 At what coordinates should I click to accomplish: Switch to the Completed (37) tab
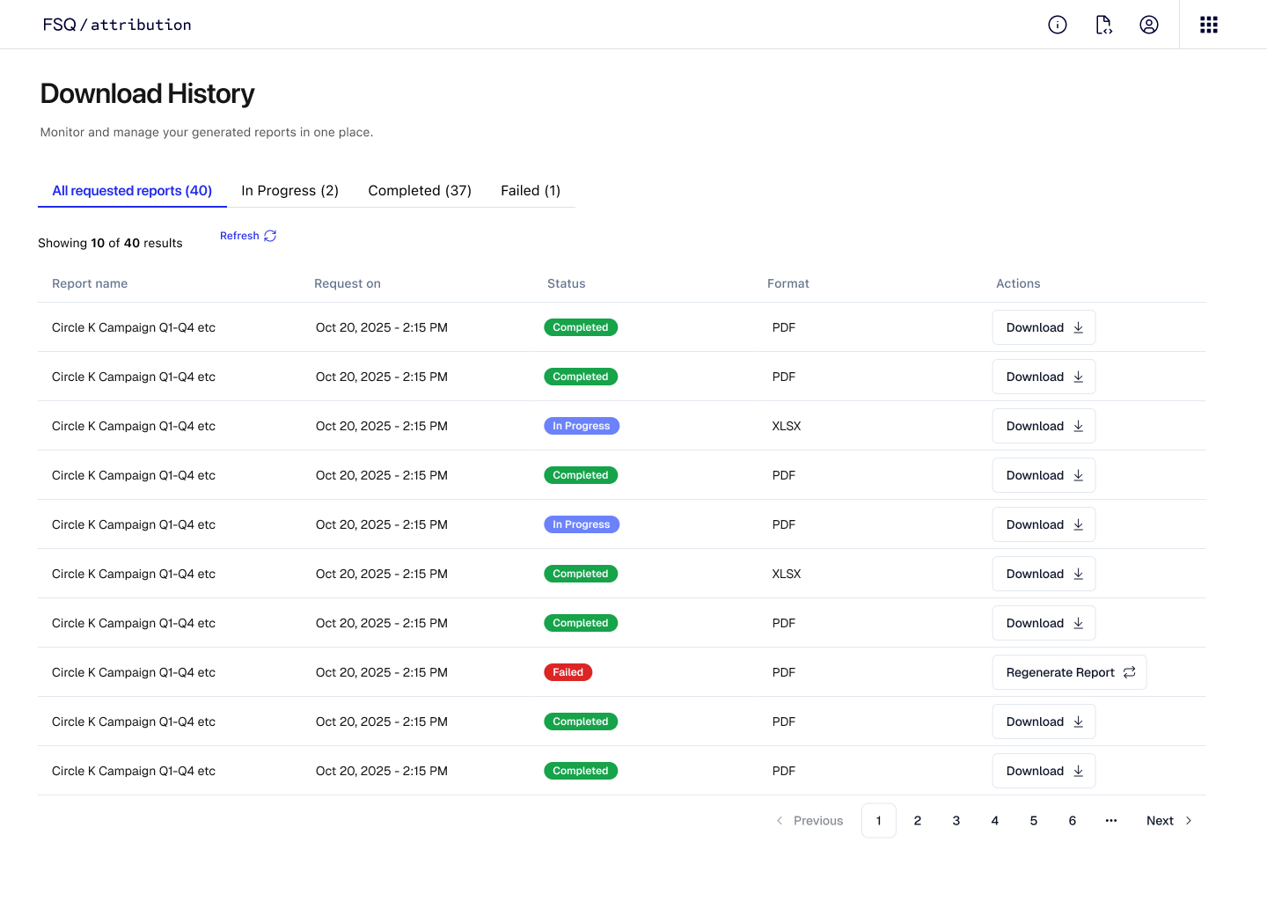(420, 191)
